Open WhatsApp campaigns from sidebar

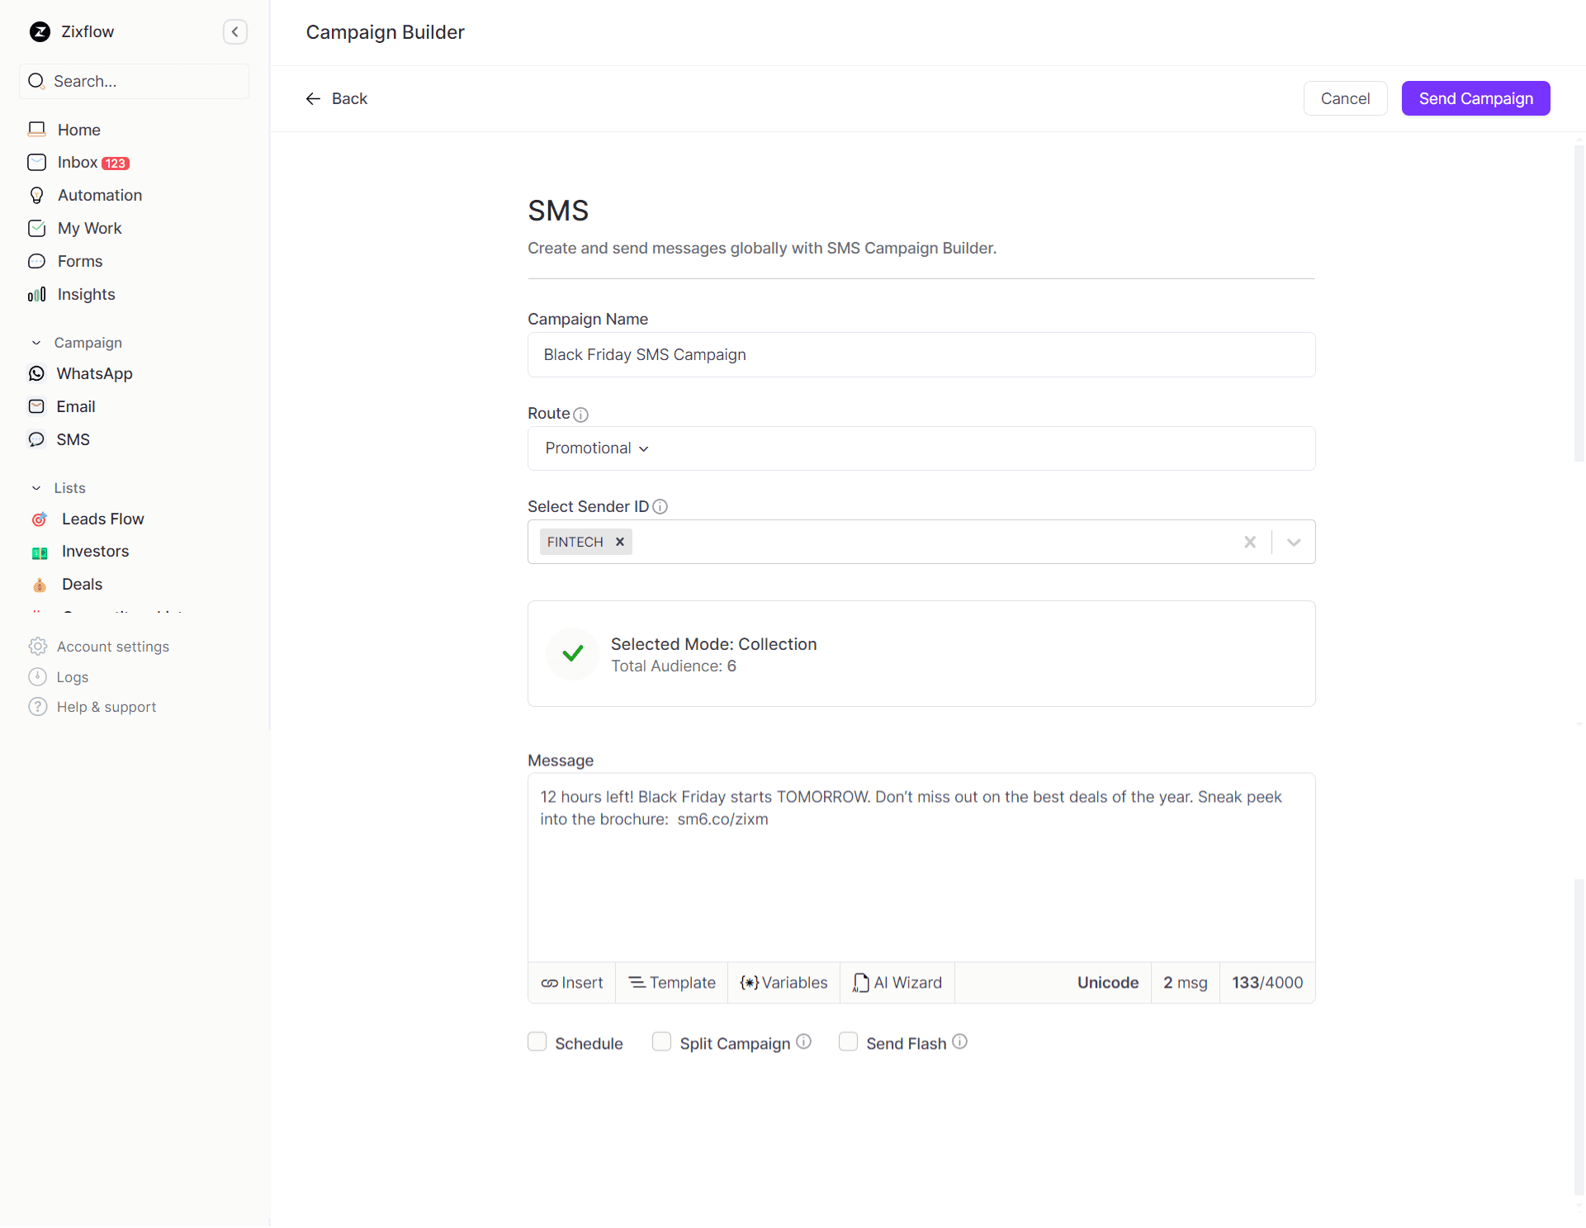point(94,374)
